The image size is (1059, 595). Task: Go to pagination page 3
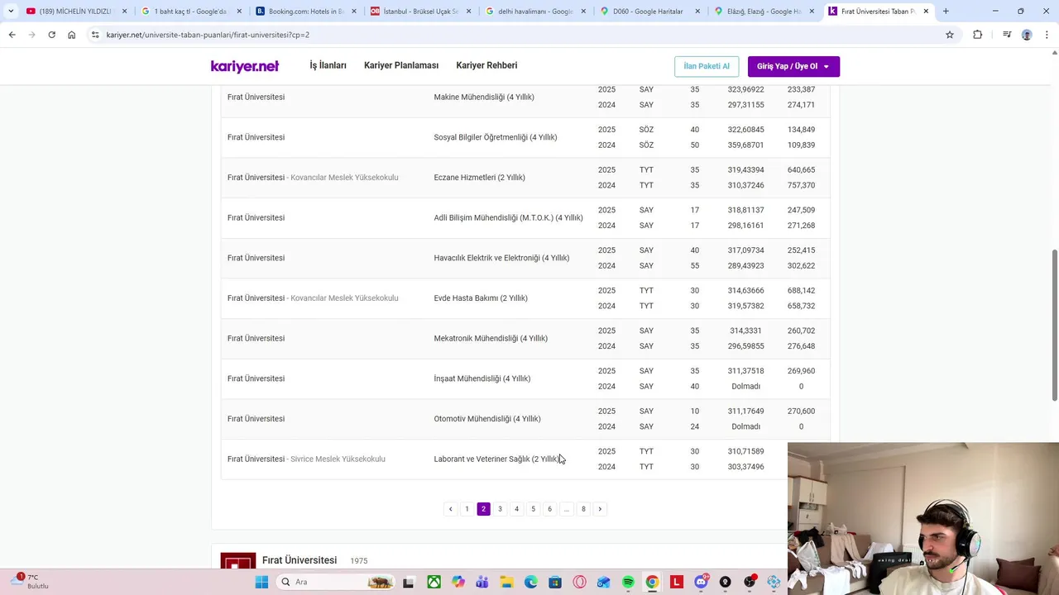pos(500,509)
